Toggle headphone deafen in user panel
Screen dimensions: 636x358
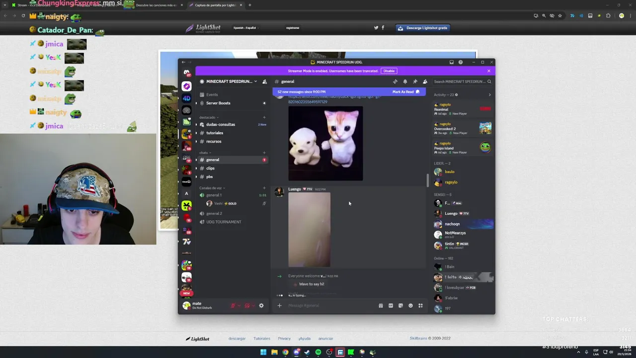[x=247, y=306]
